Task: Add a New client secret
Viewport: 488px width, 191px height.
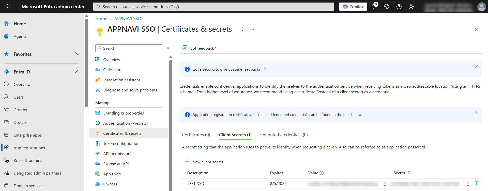Action: (204, 162)
